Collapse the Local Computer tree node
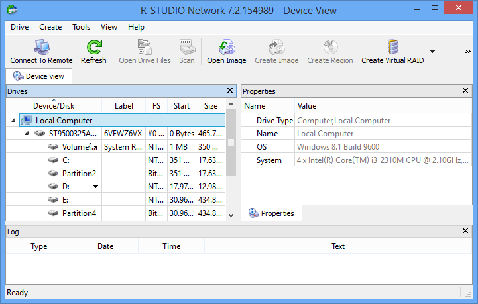Image resolution: width=478 pixels, height=304 pixels. point(13,121)
